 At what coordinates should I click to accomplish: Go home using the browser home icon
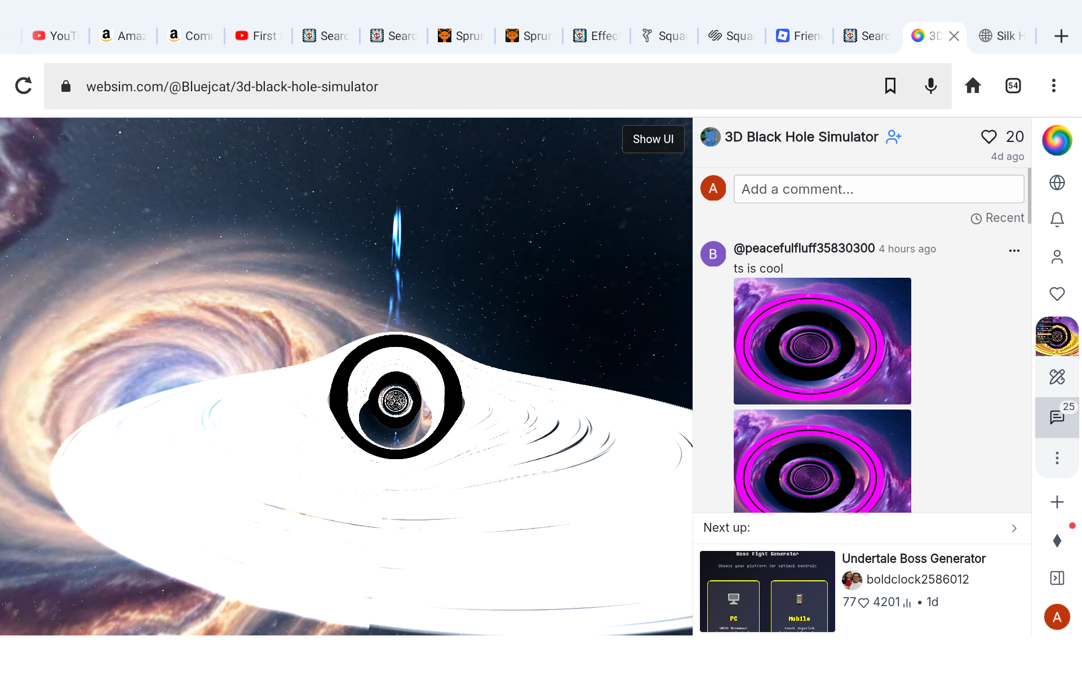[x=973, y=86]
